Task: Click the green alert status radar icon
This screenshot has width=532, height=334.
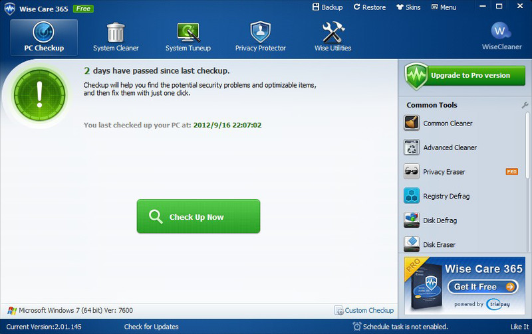Action: pyautogui.click(x=39, y=94)
